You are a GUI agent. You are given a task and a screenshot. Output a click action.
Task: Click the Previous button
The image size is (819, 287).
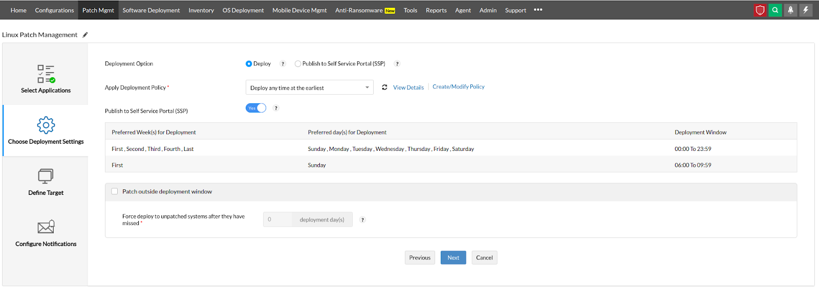coord(420,257)
